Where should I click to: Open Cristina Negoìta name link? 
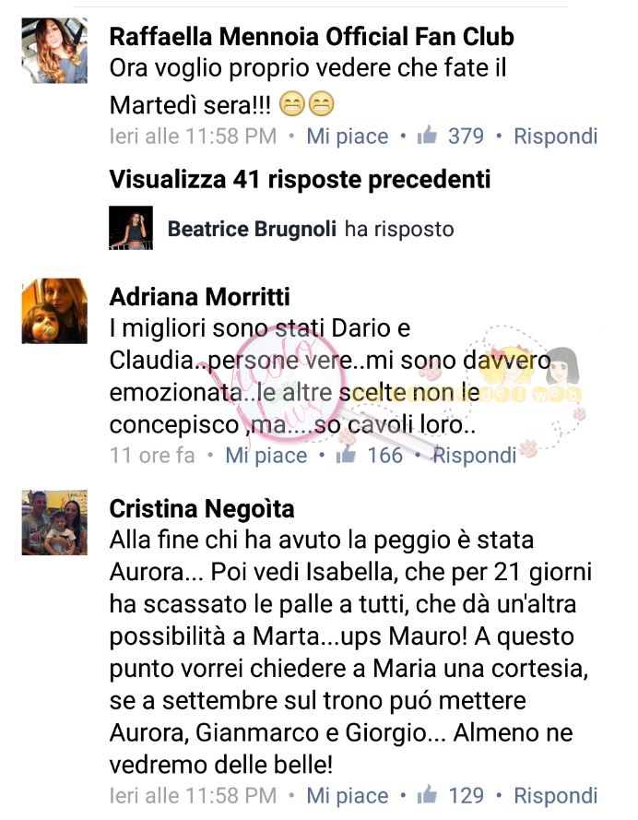[x=202, y=509]
